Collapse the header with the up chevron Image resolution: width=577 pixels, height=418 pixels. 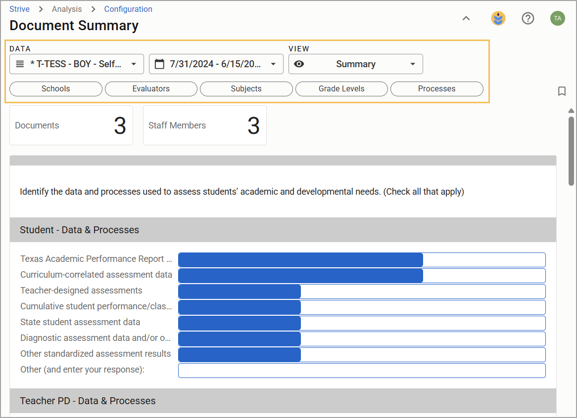[466, 18]
